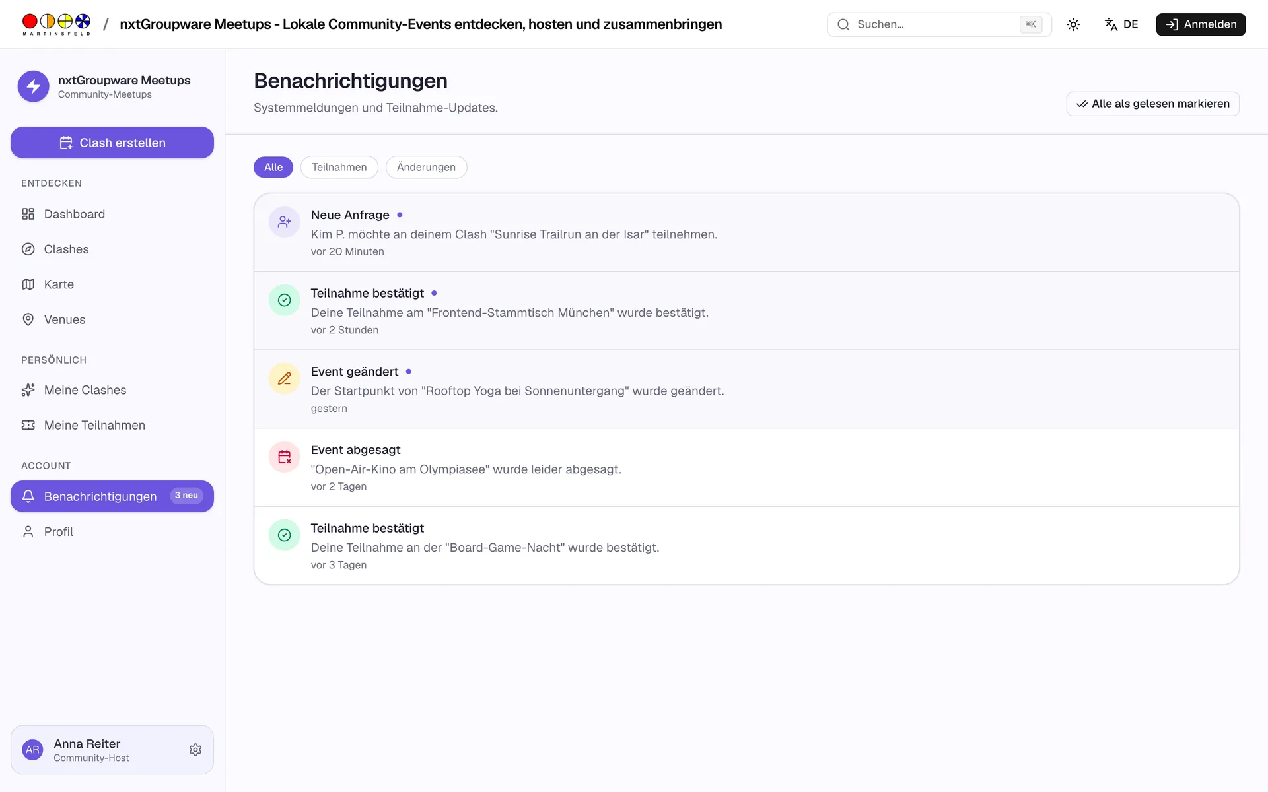Image resolution: width=1268 pixels, height=792 pixels.
Task: Click the Rooftop Yoga Startpunkt message text
Action: [517, 391]
